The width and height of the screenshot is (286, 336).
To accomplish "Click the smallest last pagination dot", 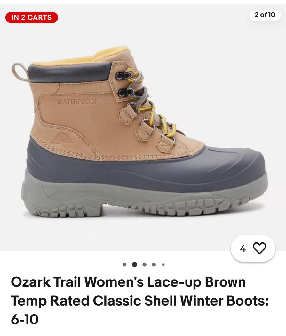I will (163, 265).
